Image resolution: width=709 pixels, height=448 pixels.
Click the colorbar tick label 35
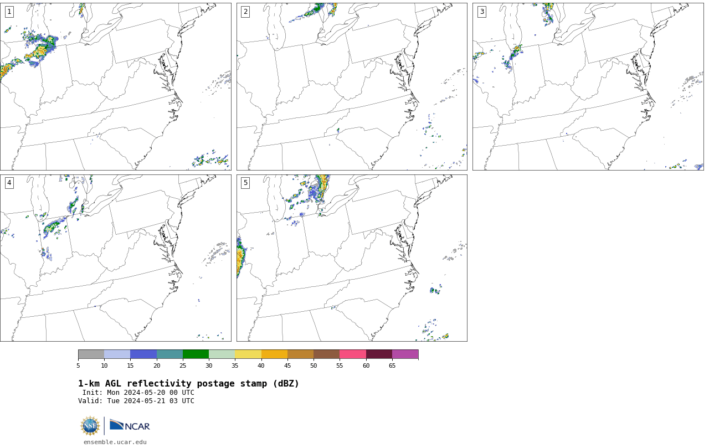(235, 365)
